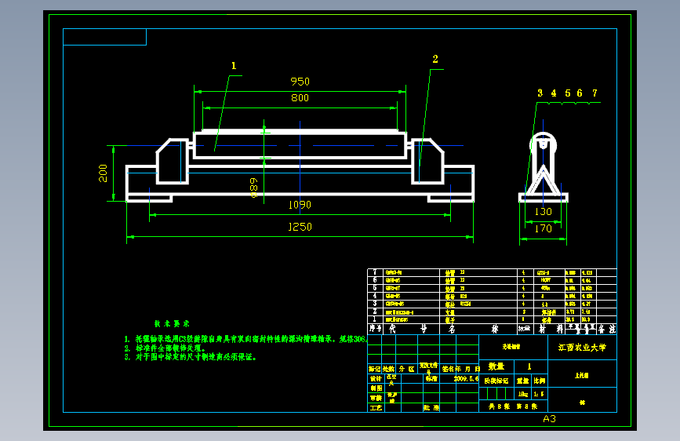Click the 备注 column header in parts list
Image resolution: width=680 pixels, height=441 pixels.
coord(607,329)
